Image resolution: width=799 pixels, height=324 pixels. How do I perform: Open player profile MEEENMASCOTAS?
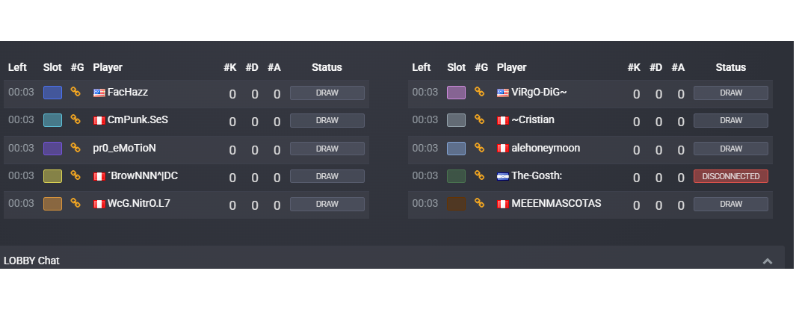point(556,204)
